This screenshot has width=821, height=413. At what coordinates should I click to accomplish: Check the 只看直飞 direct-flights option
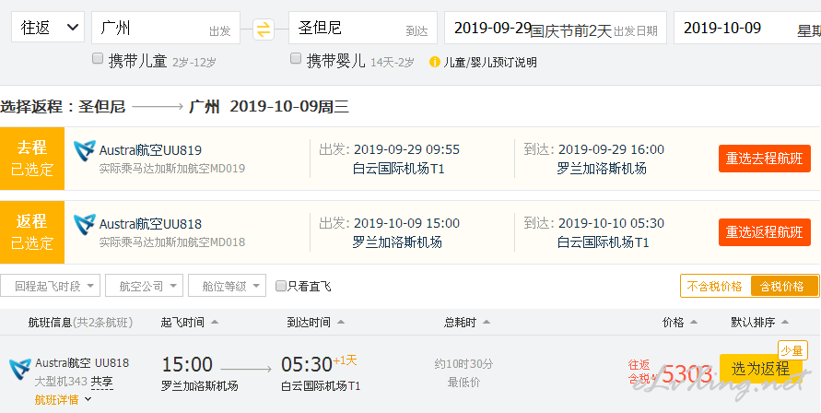[x=281, y=286]
